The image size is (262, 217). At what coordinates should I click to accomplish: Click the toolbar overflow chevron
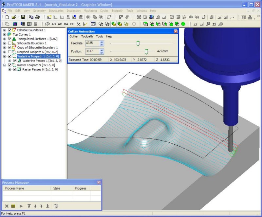pyautogui.click(x=259, y=16)
